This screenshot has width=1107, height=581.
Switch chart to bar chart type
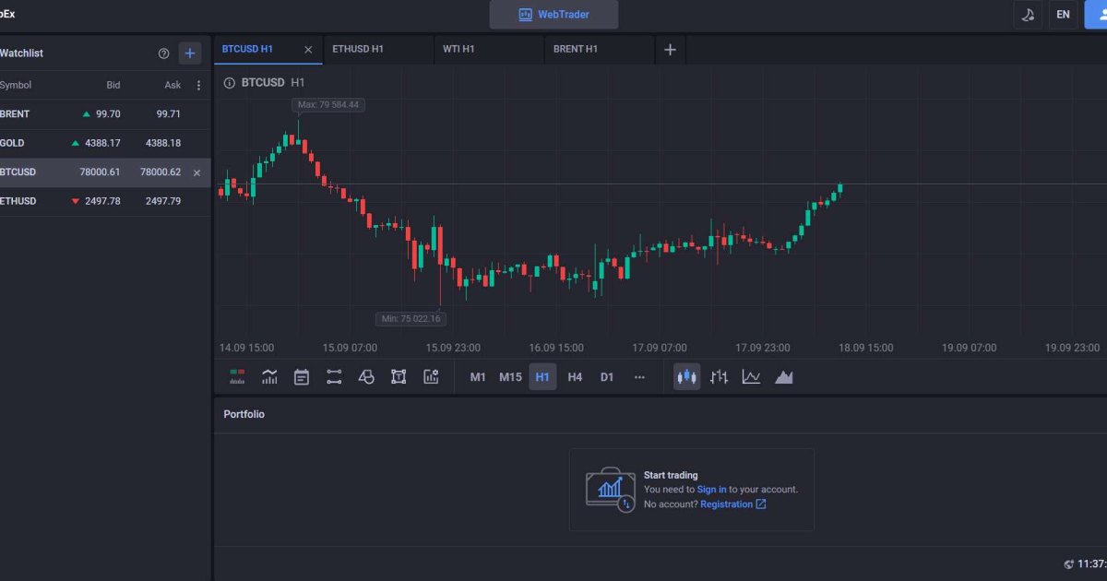pos(720,376)
